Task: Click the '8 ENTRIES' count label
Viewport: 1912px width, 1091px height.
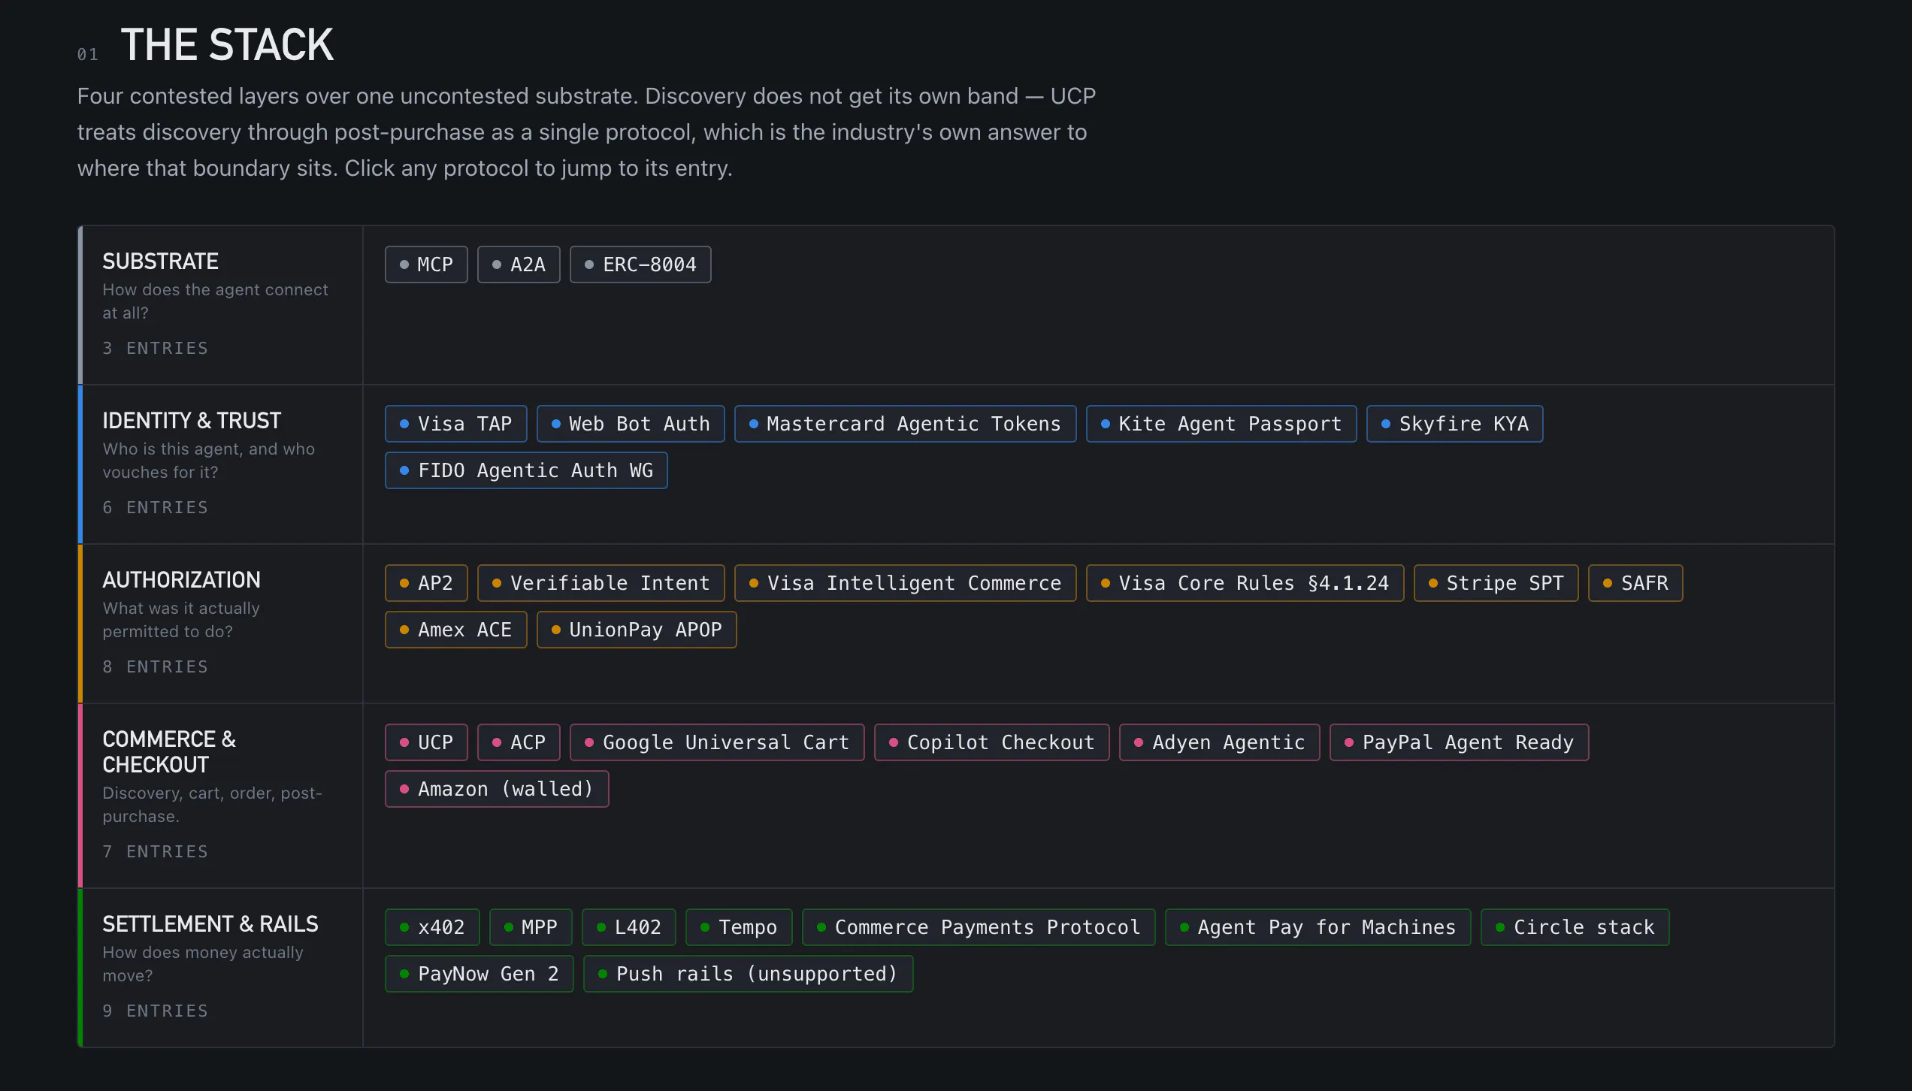Action: 155,667
